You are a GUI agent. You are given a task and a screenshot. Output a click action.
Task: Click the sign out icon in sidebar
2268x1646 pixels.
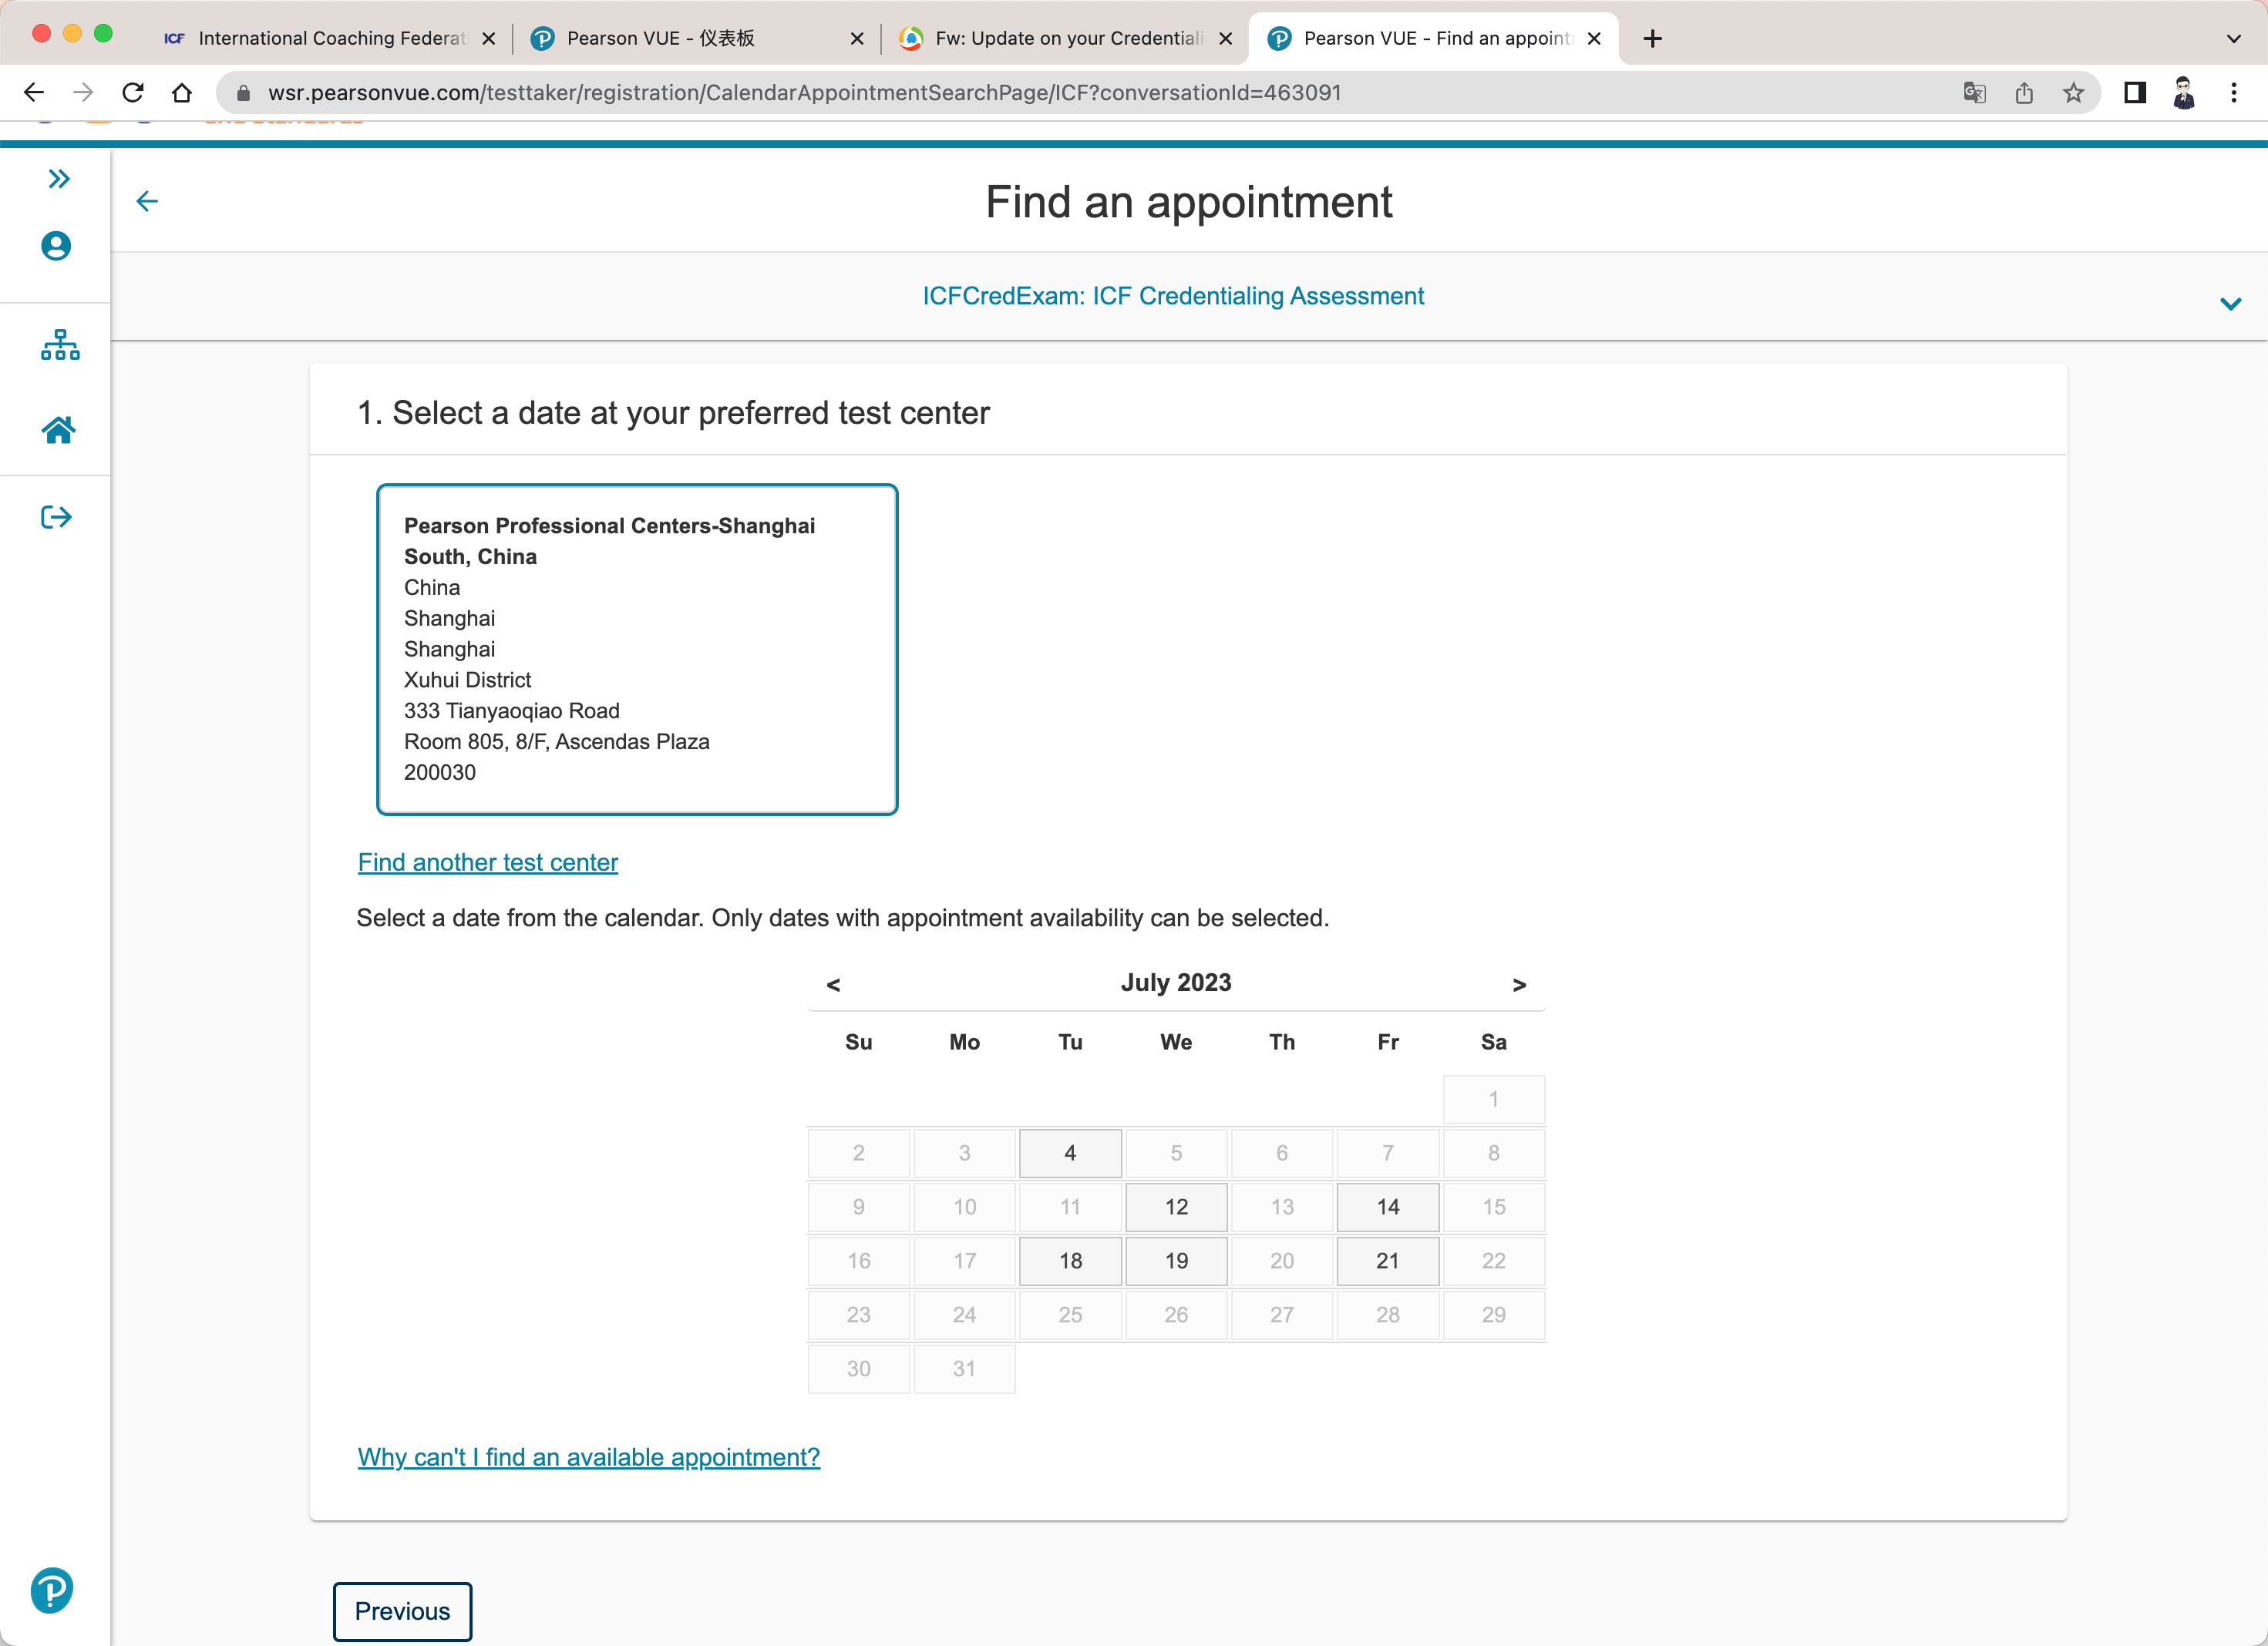pos(56,516)
